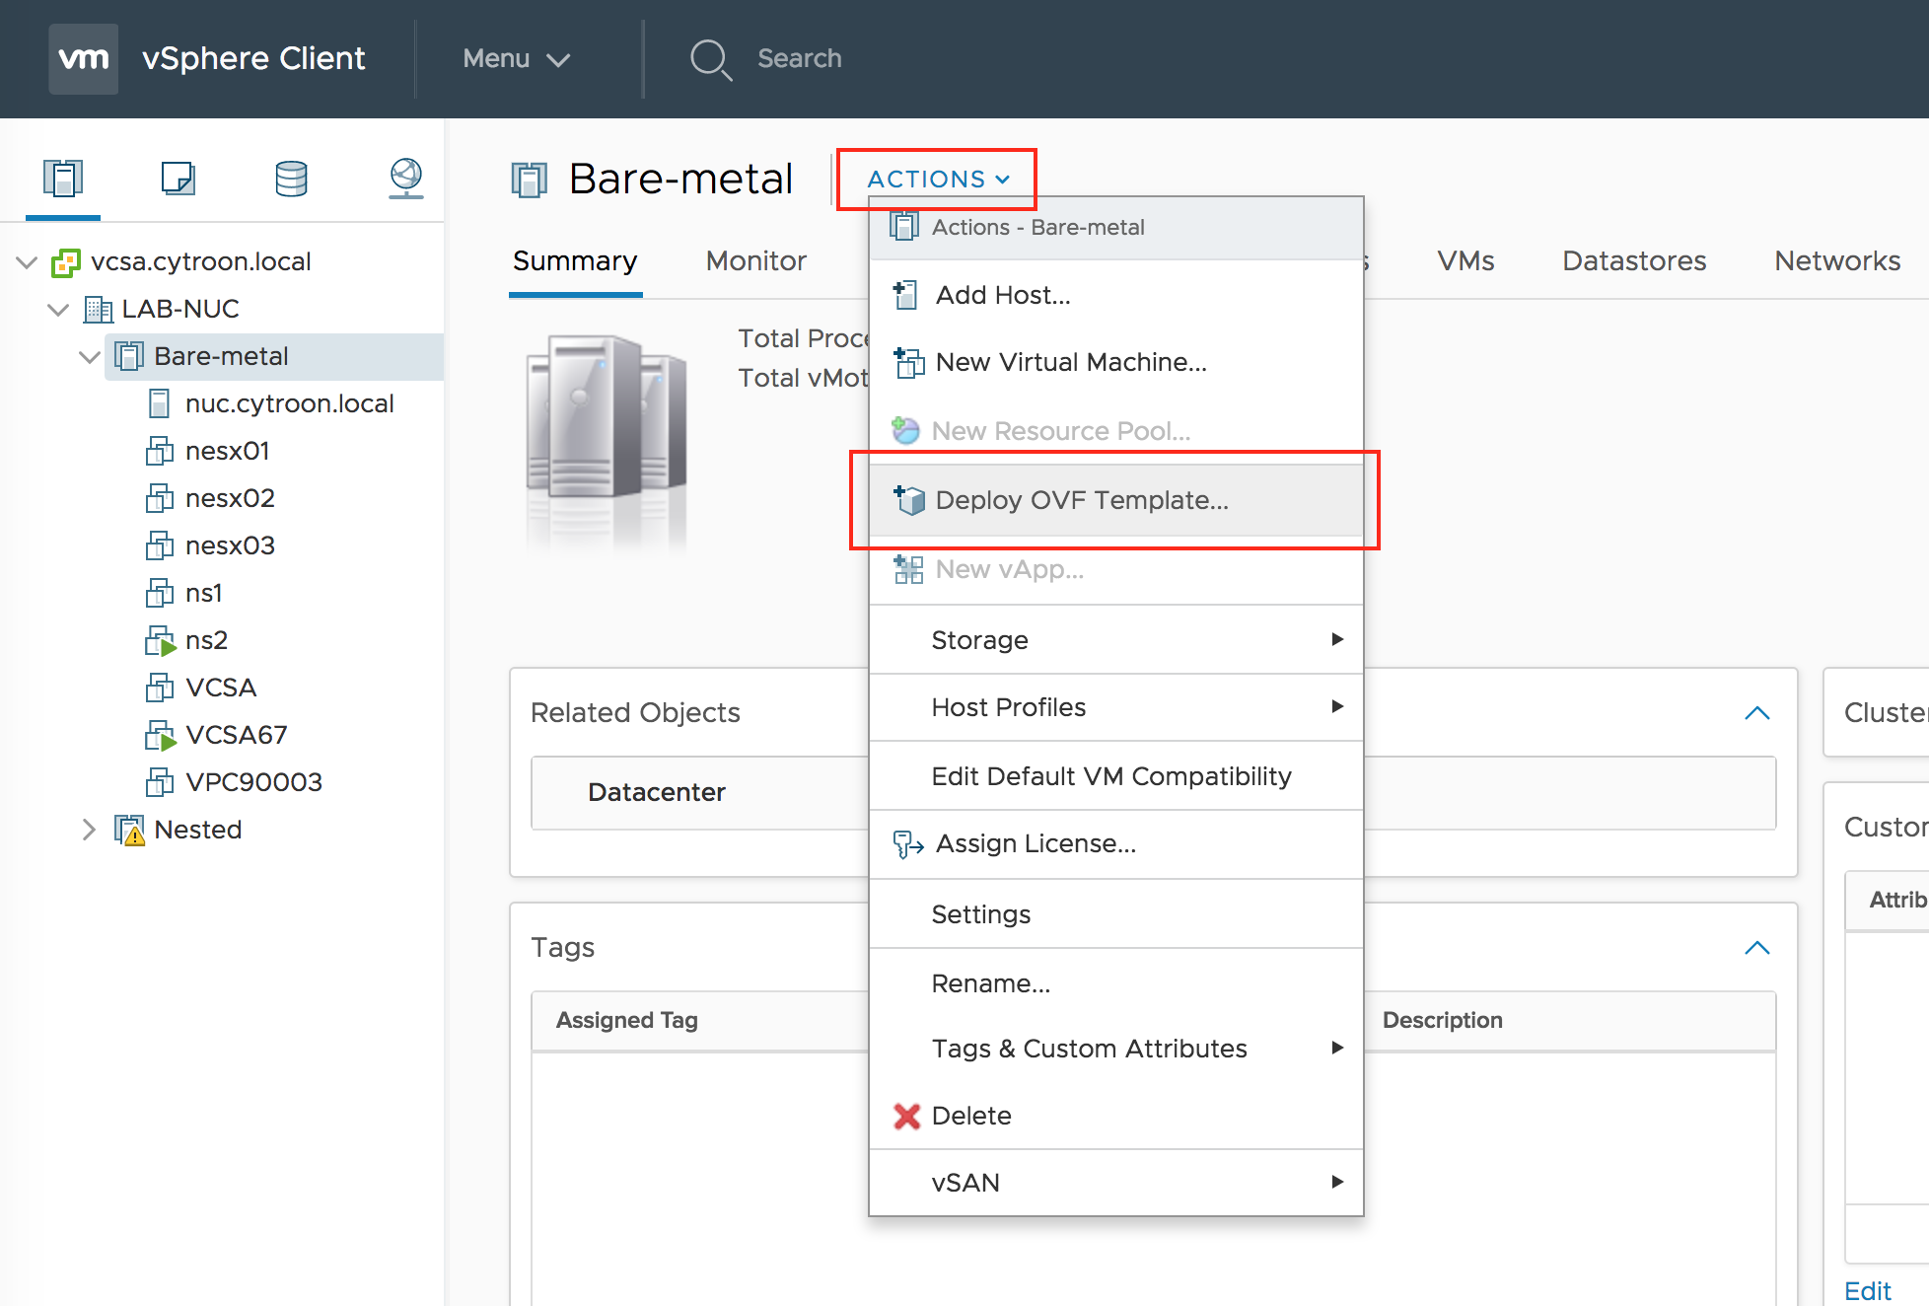Click the datacenter icon beside LAB-NUC
This screenshot has height=1306, width=1929.
click(x=98, y=310)
